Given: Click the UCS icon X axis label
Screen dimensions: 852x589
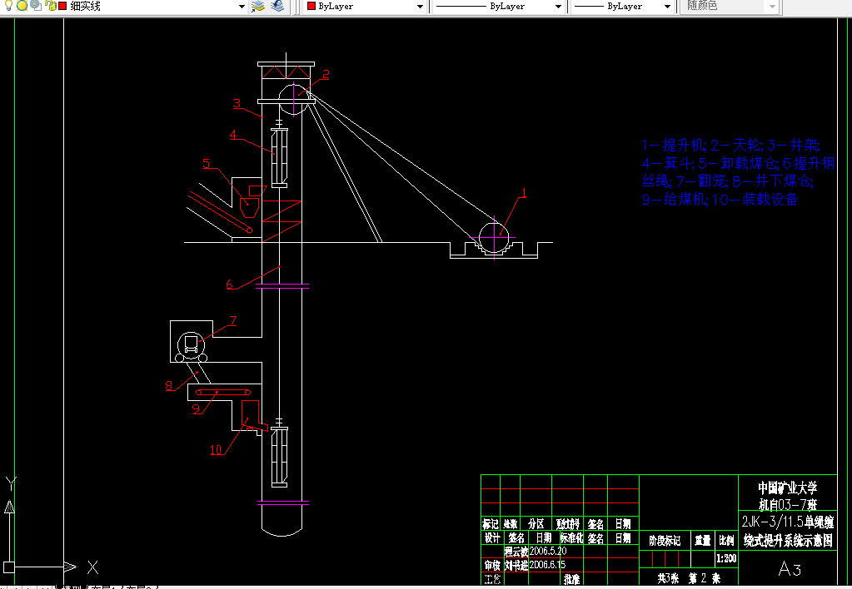Looking at the screenshot, I should (93, 568).
